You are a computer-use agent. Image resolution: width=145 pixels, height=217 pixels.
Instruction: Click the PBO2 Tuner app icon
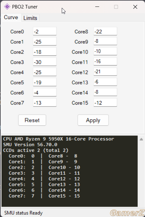click(7, 7)
